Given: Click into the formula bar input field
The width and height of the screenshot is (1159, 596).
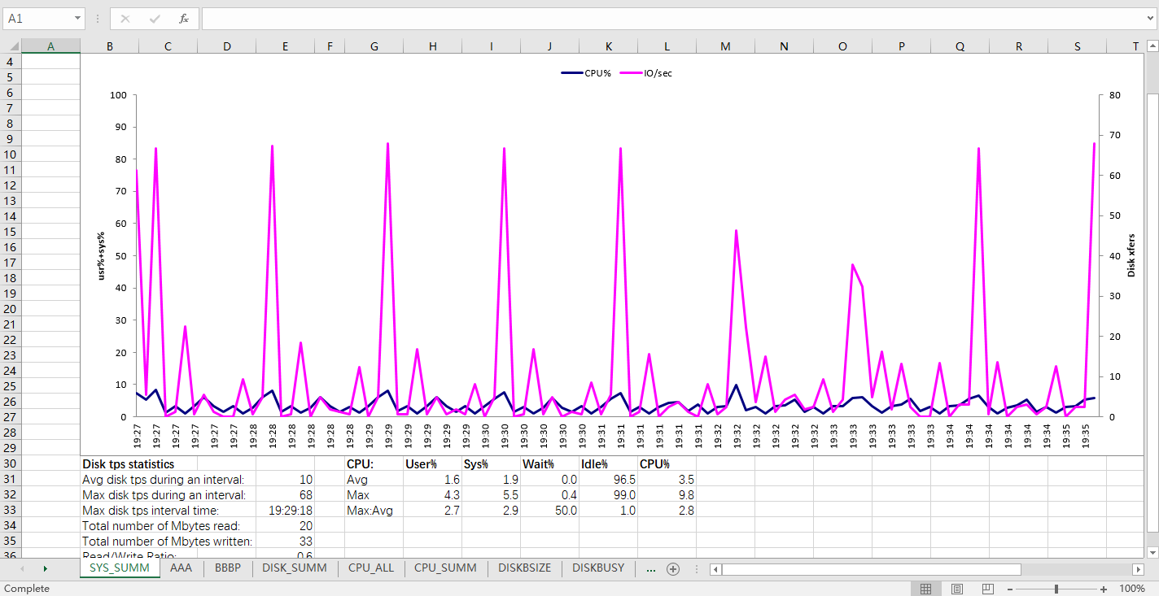Looking at the screenshot, I should coord(667,18).
